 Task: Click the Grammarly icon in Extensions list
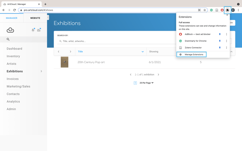(180, 41)
